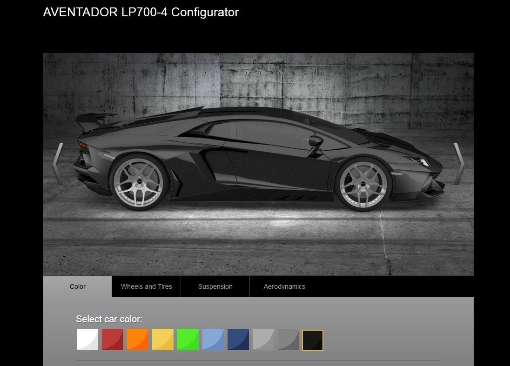Switch to the Aerodynamics tab
Viewport: 510px width, 366px height.
click(x=284, y=286)
